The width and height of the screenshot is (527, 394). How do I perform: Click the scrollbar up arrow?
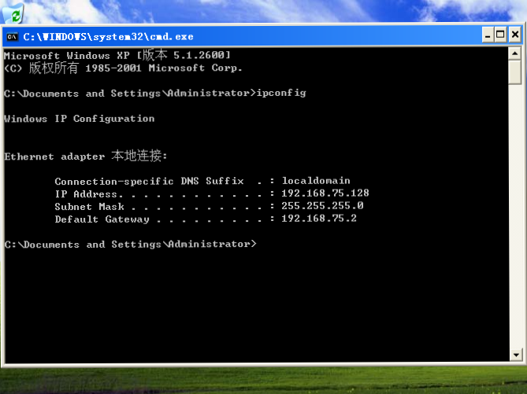(x=515, y=53)
